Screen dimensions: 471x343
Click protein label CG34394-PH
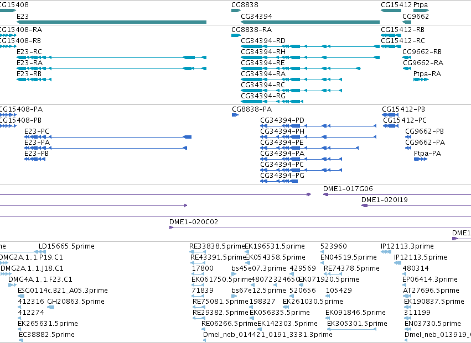tap(282, 131)
